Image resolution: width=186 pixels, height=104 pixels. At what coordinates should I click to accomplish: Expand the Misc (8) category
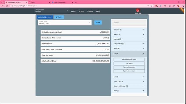point(129,91)
